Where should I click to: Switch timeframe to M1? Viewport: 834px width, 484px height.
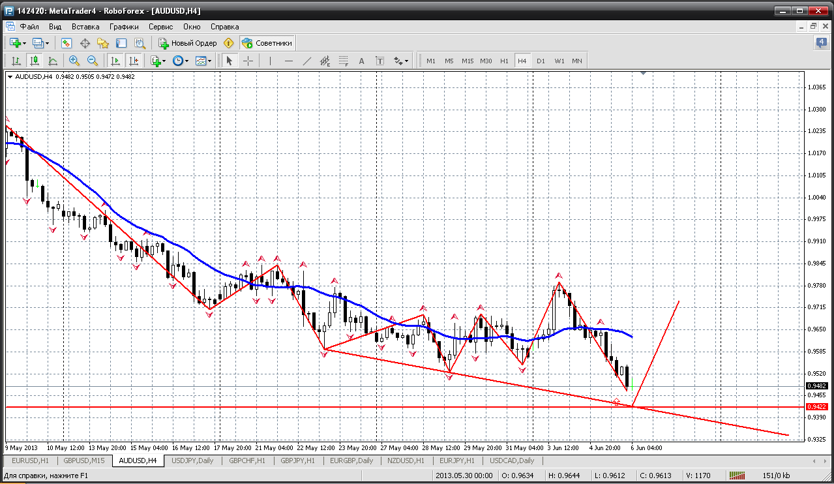(x=431, y=61)
